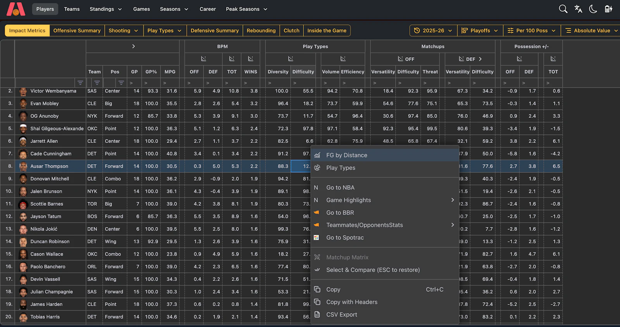The height and width of the screenshot is (327, 620).
Task: Sort by the Play Types Efficiency header
Action: coord(353,72)
